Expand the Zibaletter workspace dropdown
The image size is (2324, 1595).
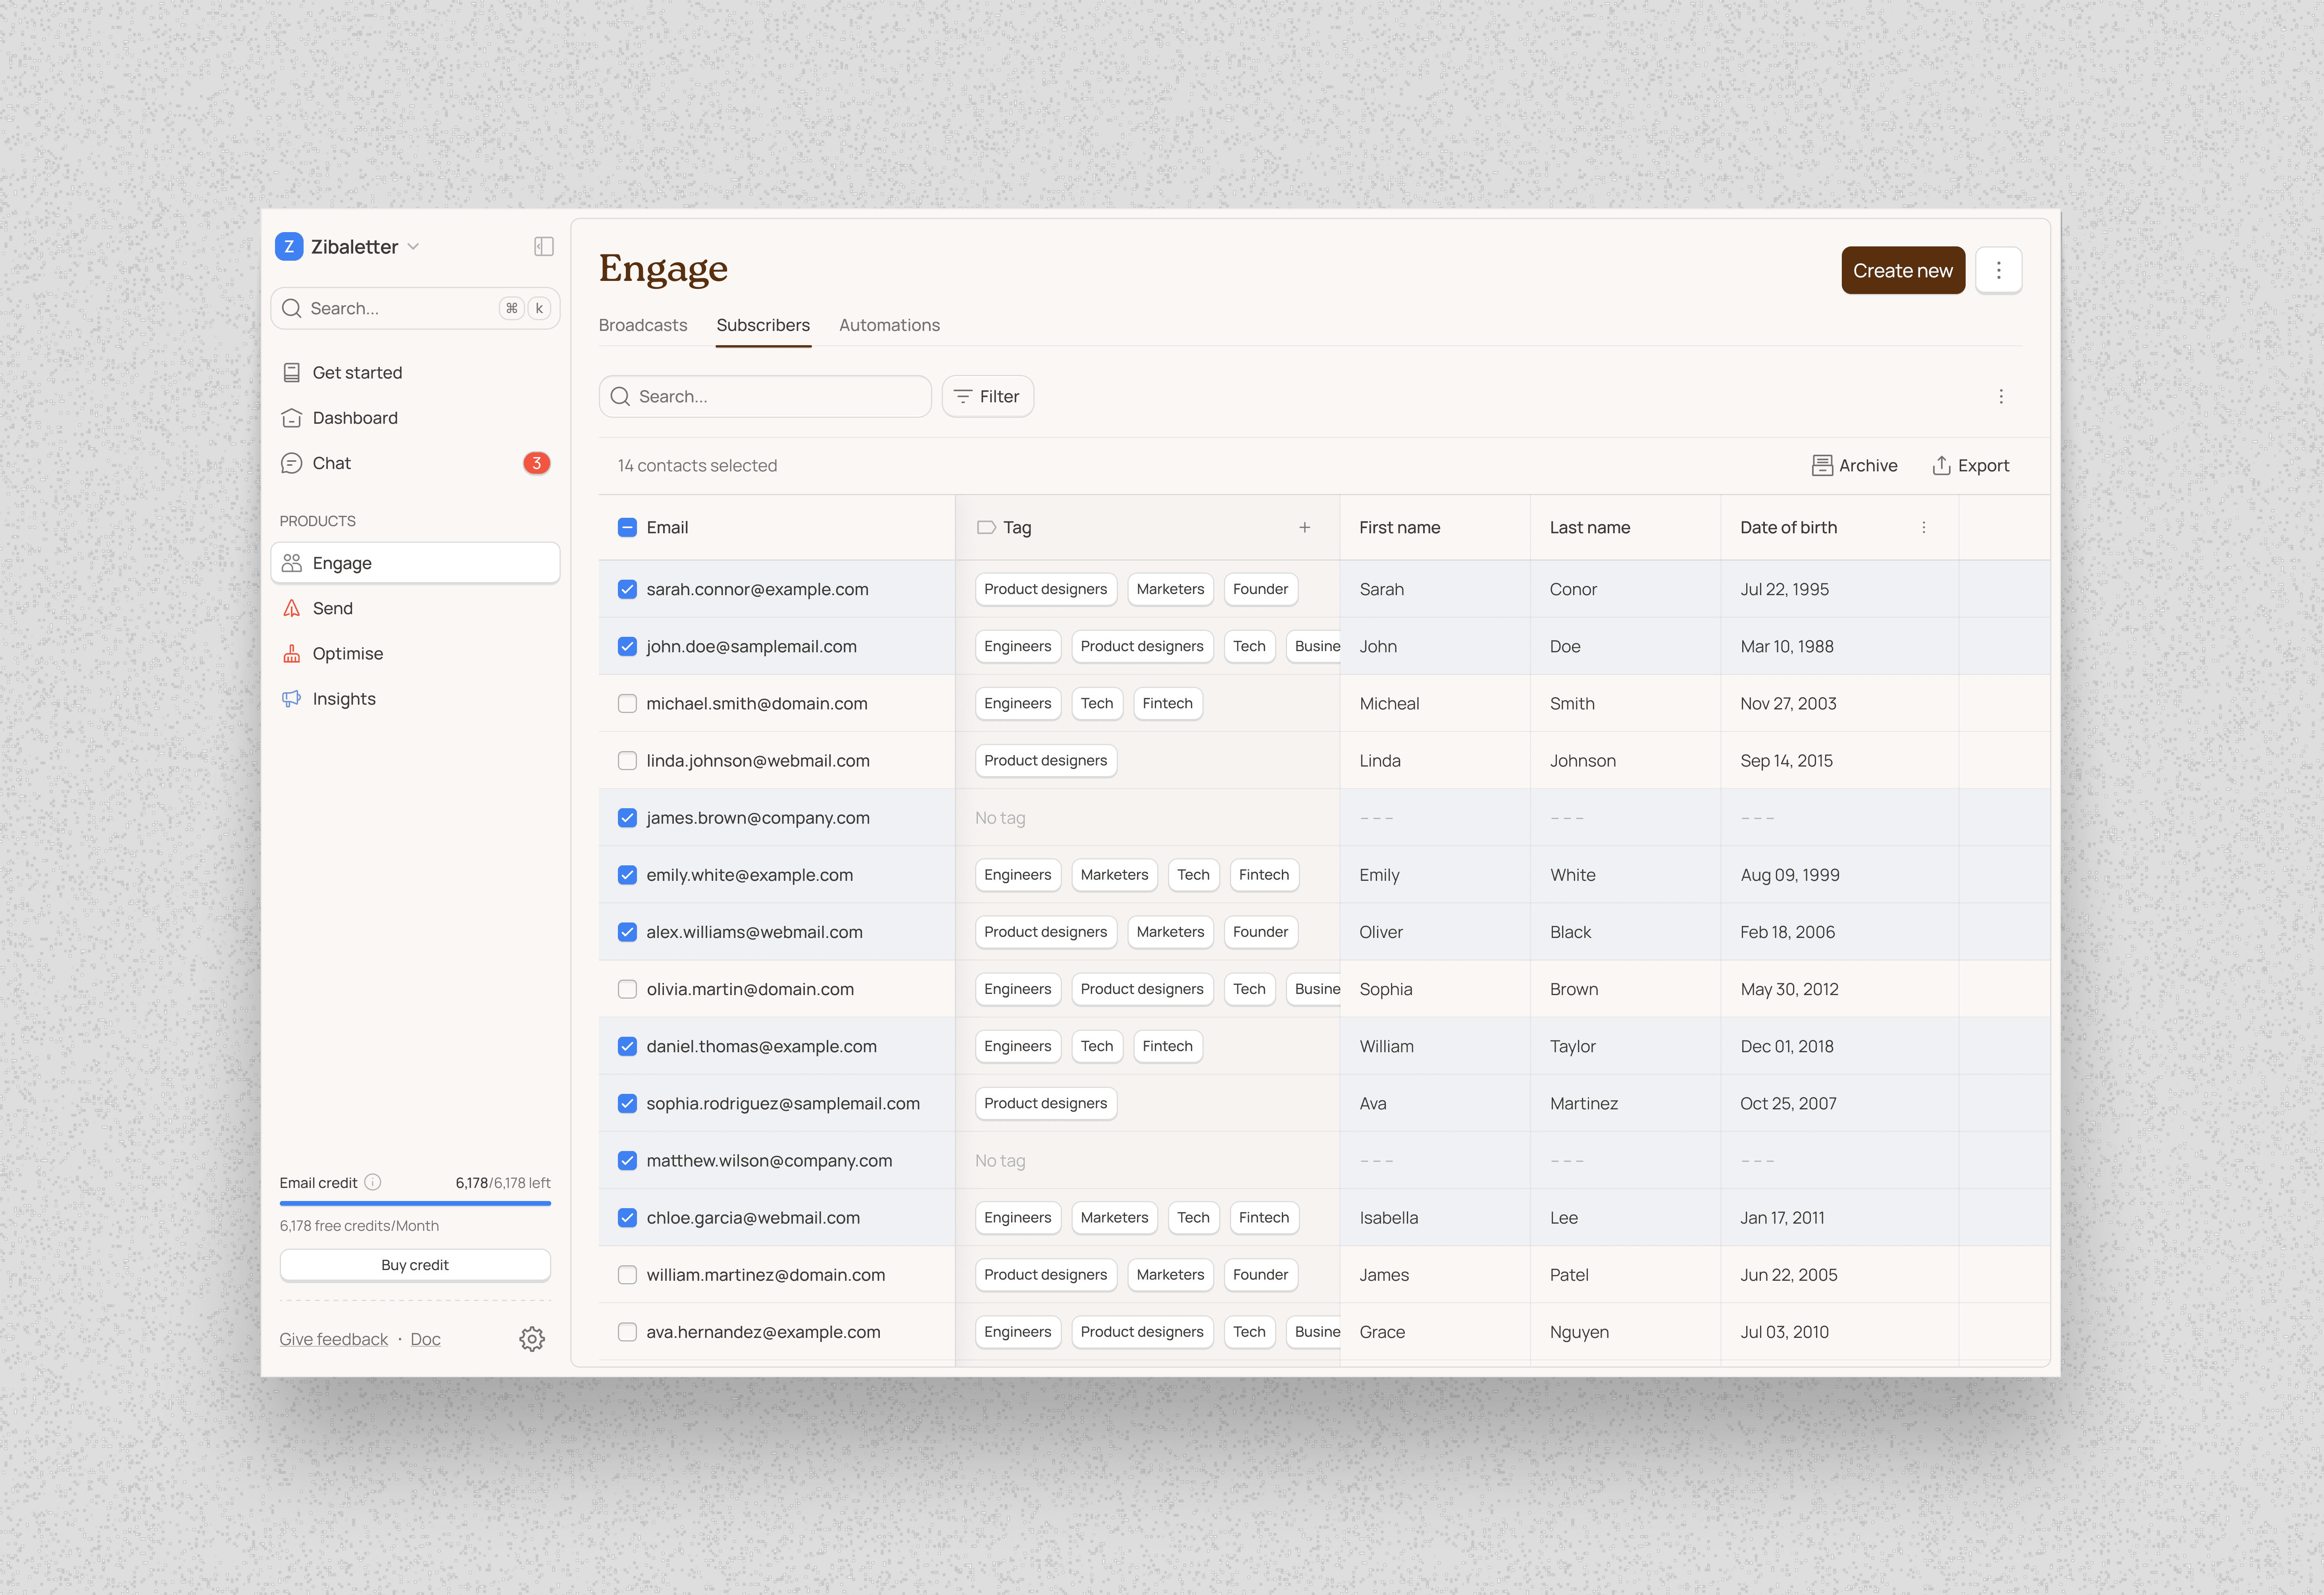(x=413, y=247)
